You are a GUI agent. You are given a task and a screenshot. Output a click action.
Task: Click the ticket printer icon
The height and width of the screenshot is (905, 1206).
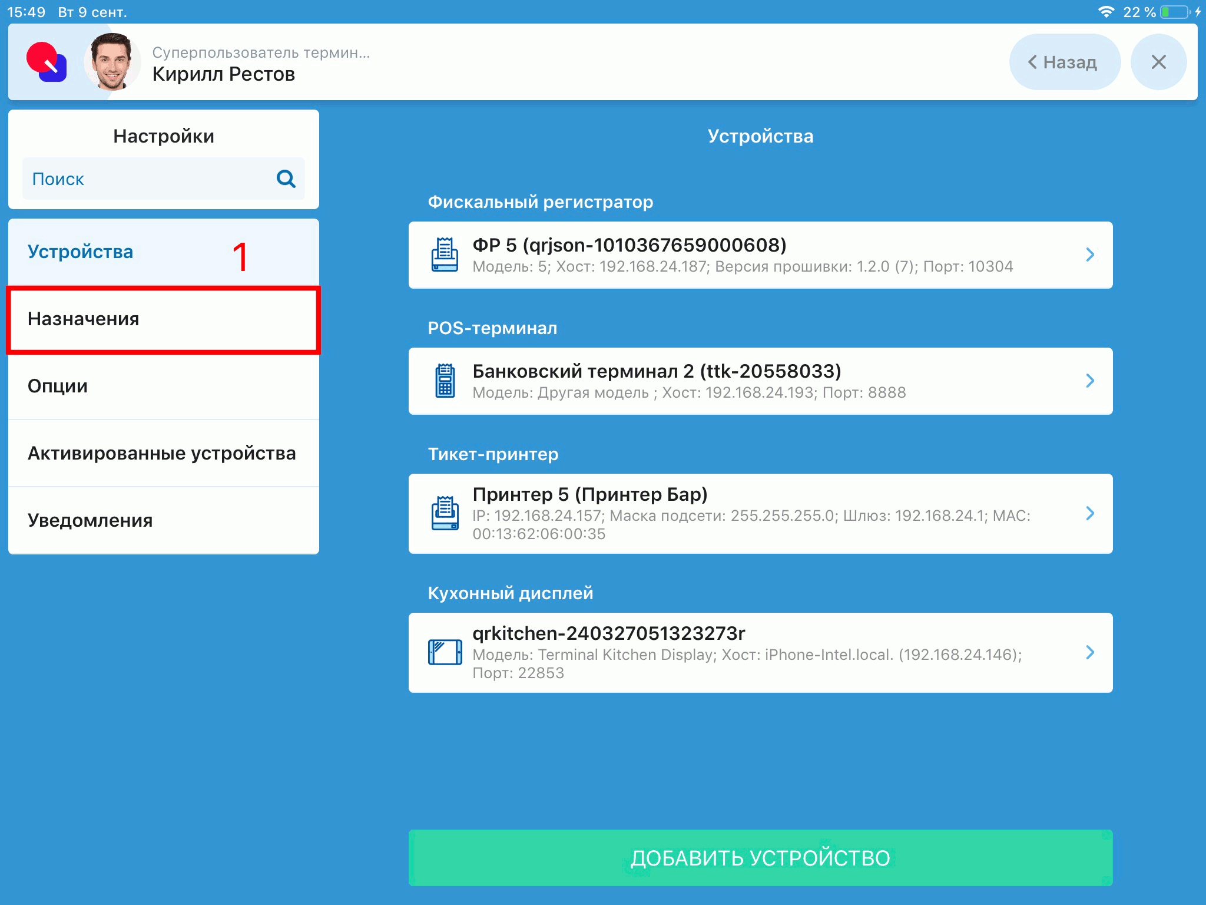click(x=445, y=513)
